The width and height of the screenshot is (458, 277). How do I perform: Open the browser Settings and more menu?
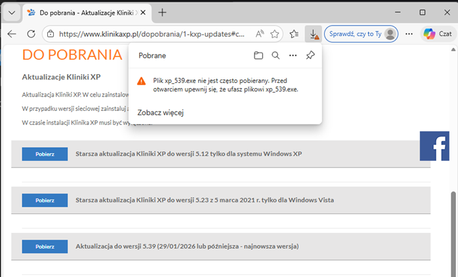(x=409, y=33)
